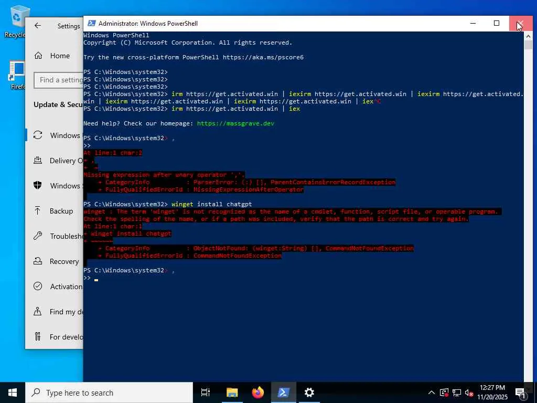
Task: Open Activation in Settings sidebar
Action: tap(55, 287)
